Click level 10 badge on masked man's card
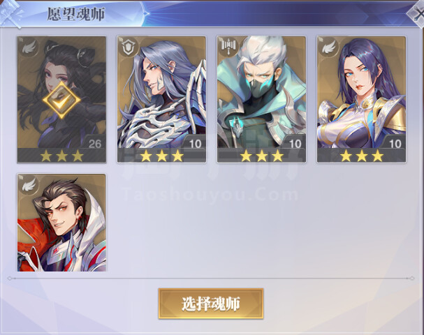This screenshot has height=335, width=424. point(295,143)
